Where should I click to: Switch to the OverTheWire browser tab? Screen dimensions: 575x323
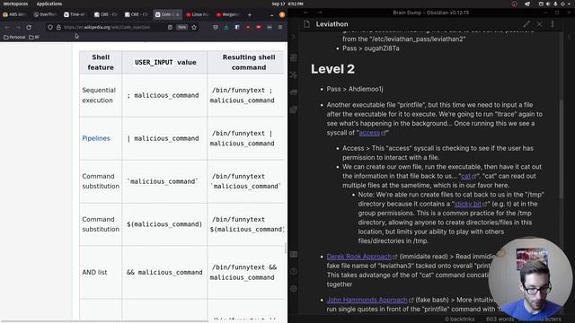point(45,14)
